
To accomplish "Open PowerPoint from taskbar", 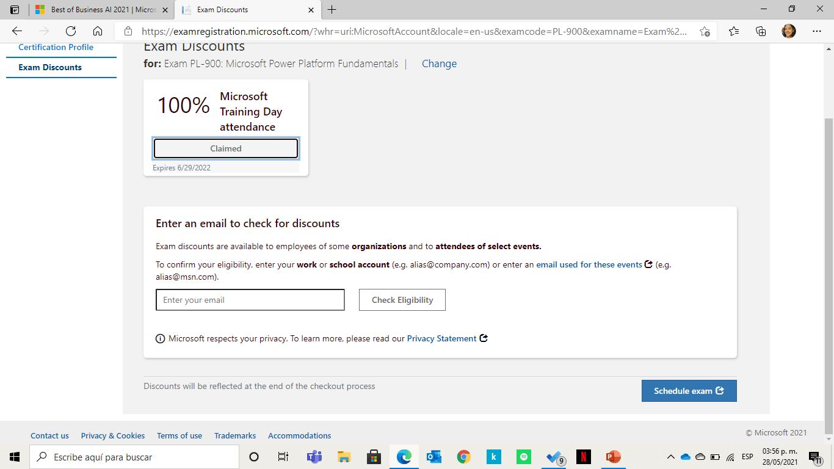I will coord(614,457).
